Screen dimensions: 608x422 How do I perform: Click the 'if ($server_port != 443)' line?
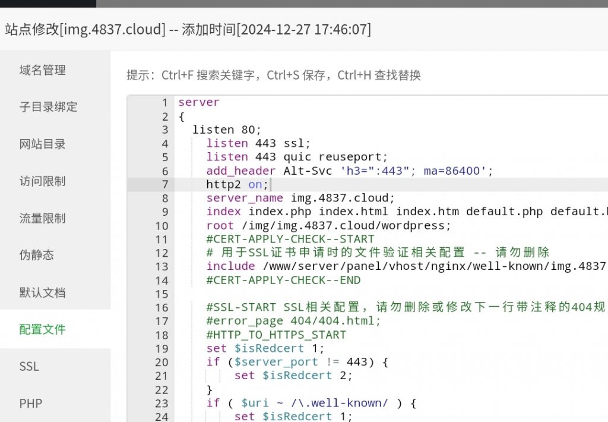point(297,362)
